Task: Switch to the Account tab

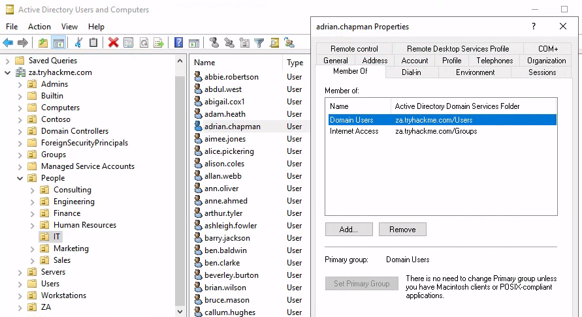Action: click(x=415, y=61)
